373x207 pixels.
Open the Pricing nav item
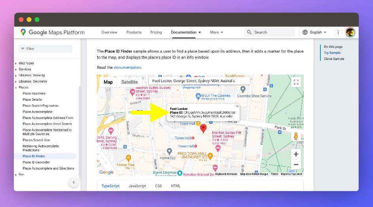(x=156, y=32)
